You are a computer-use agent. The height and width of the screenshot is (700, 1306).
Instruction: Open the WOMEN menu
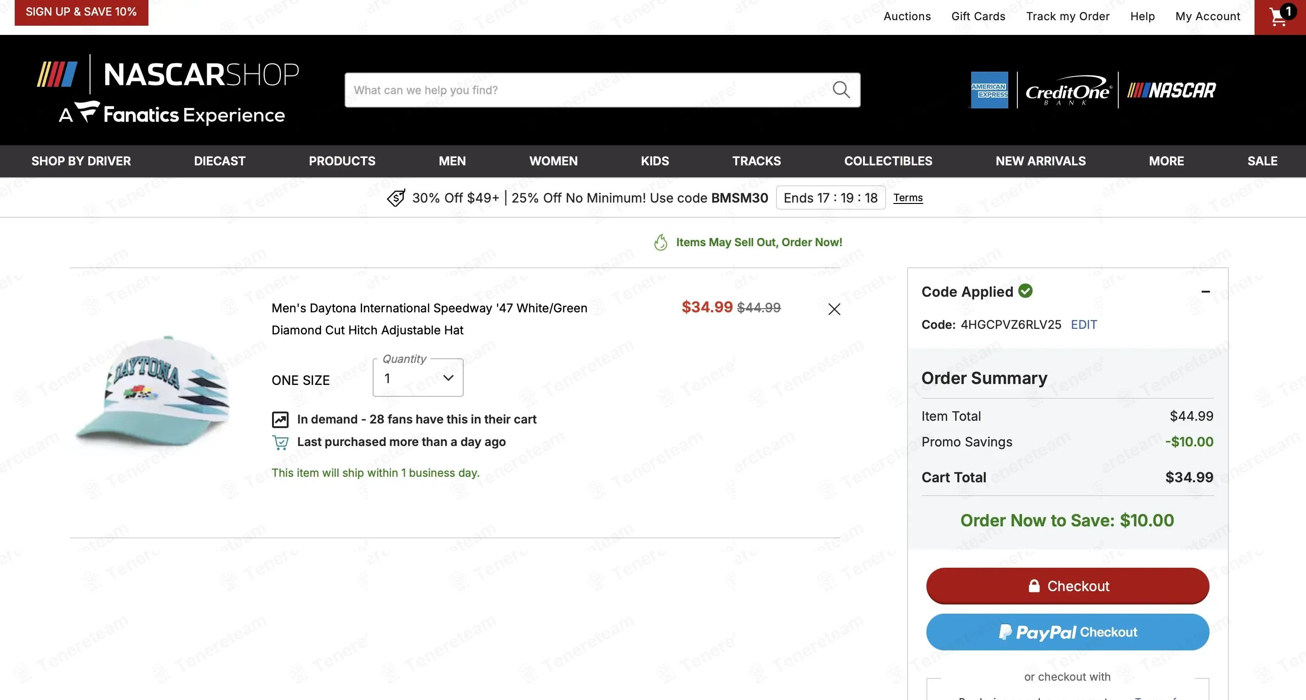[553, 161]
